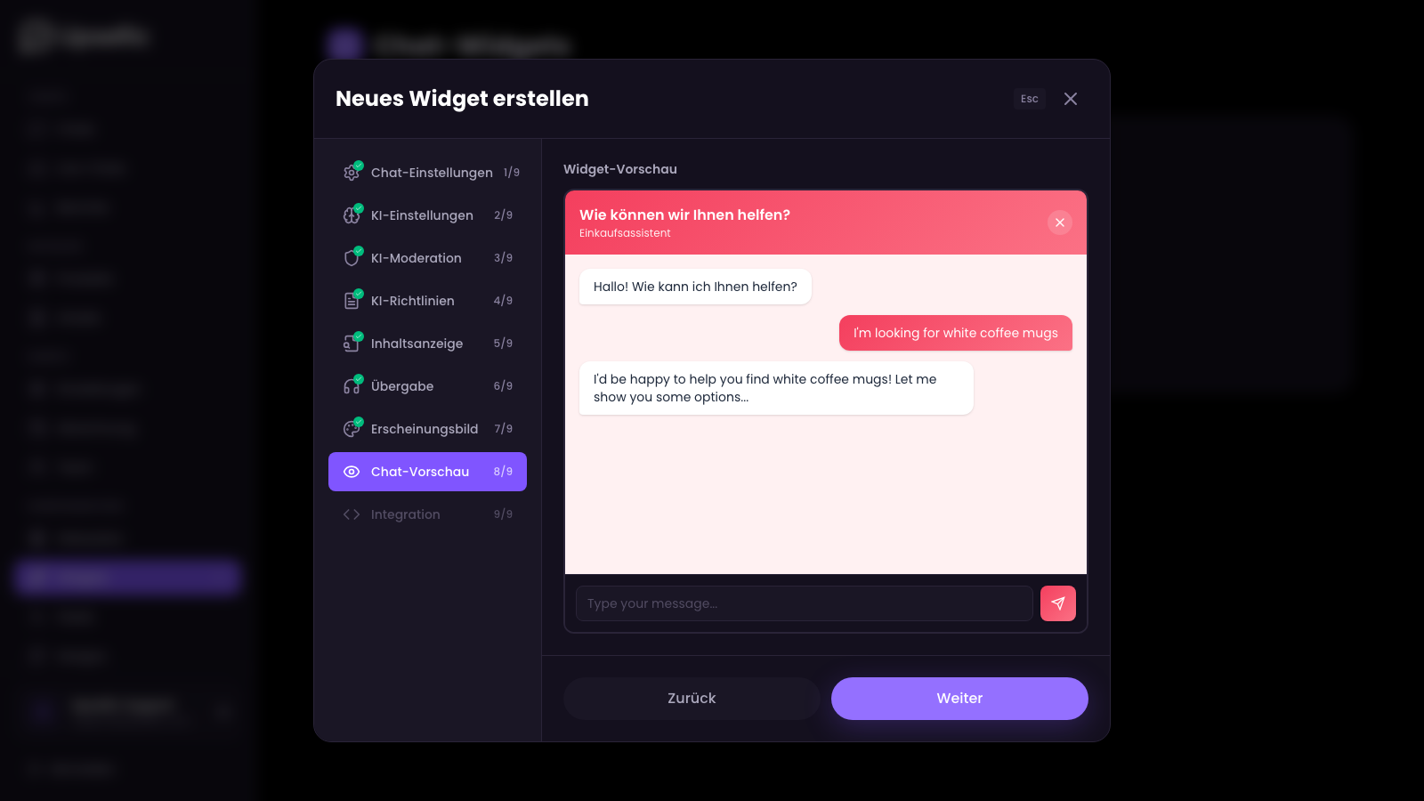Image resolution: width=1424 pixels, height=801 pixels.
Task: Select the KI-Moderation step label
Action: point(417,258)
